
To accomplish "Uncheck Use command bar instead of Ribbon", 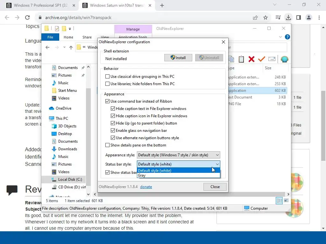I will (107, 101).
